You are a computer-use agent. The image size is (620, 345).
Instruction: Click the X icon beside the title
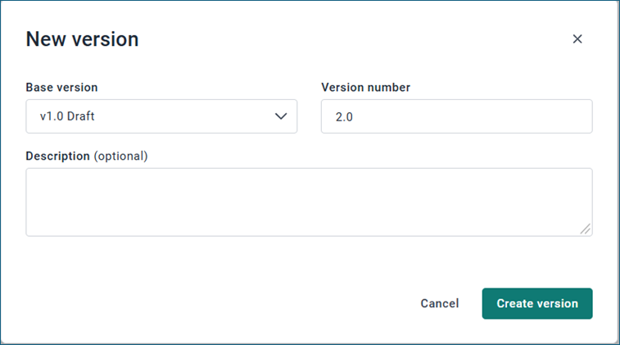click(x=577, y=39)
